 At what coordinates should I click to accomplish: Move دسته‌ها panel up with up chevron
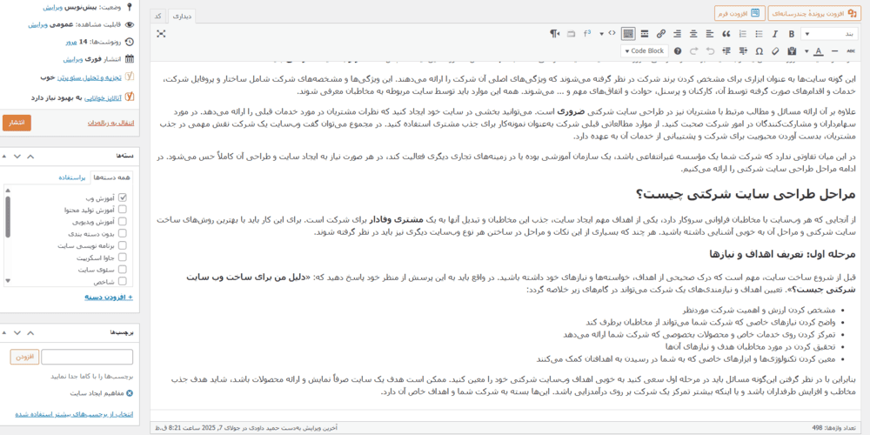click(x=30, y=157)
